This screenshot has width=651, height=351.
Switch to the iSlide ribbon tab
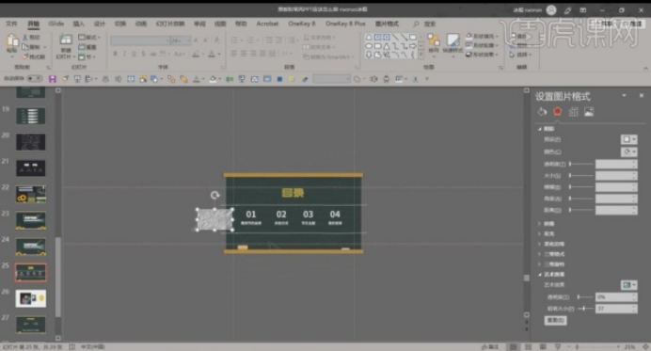point(56,24)
